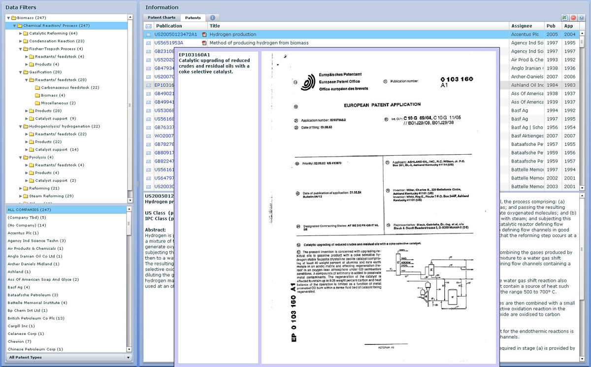The width and height of the screenshot is (591, 367).
Task: Select British Petroleum Co Plc in companies list
Action: pos(34,318)
